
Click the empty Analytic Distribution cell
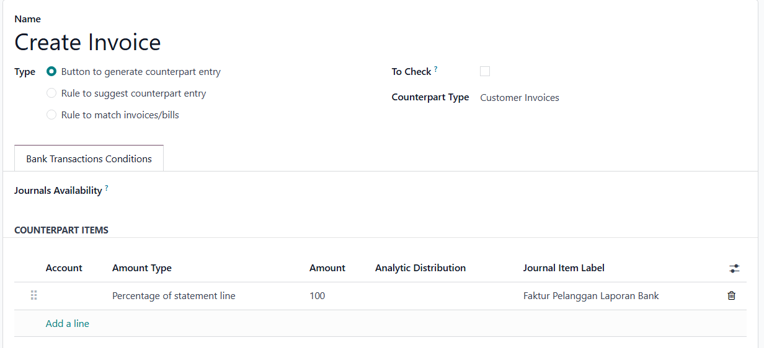445,296
